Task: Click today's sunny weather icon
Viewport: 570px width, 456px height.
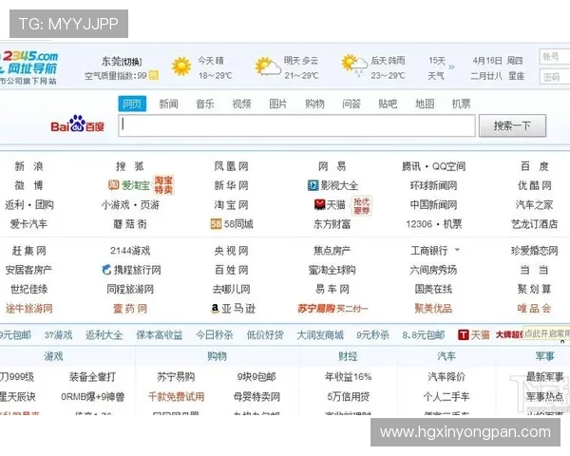Action: coord(181,66)
